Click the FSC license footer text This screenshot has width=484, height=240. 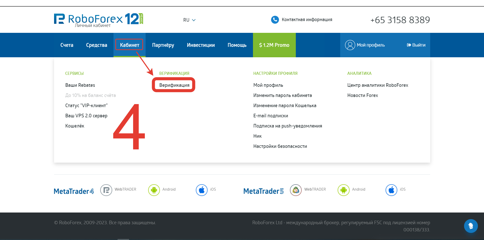(341, 226)
